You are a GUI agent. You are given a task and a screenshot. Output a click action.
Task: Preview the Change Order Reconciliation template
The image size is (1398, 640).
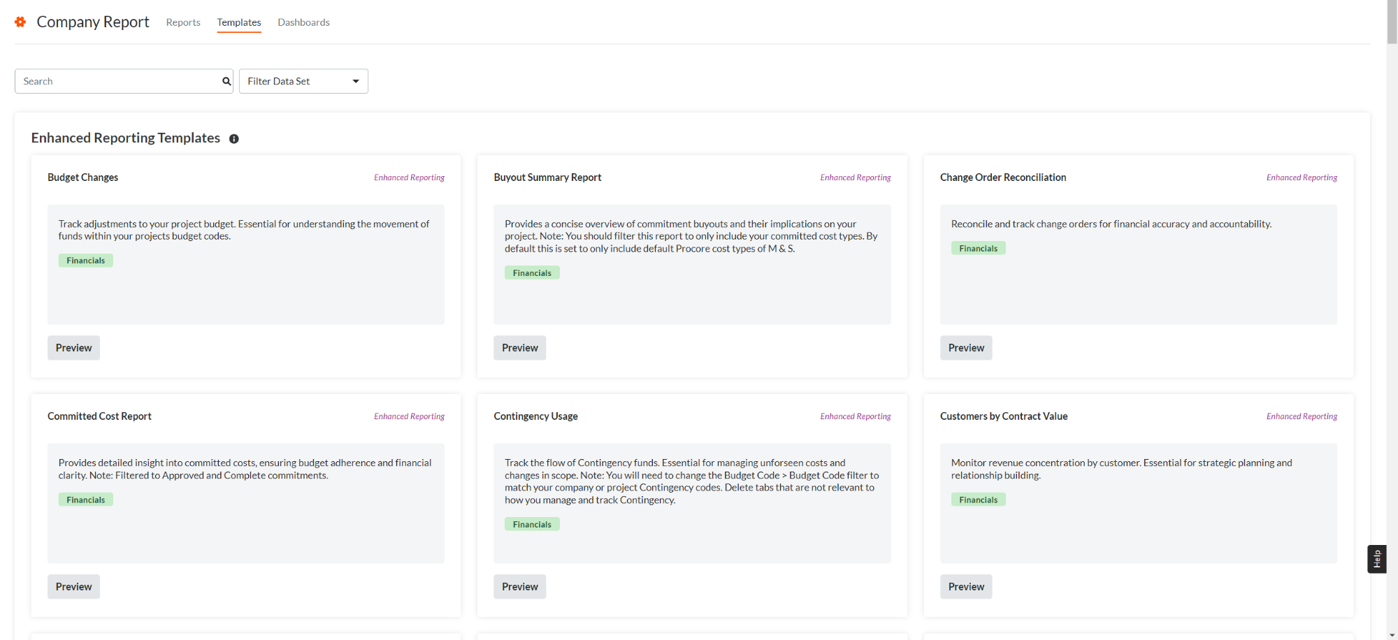point(965,347)
